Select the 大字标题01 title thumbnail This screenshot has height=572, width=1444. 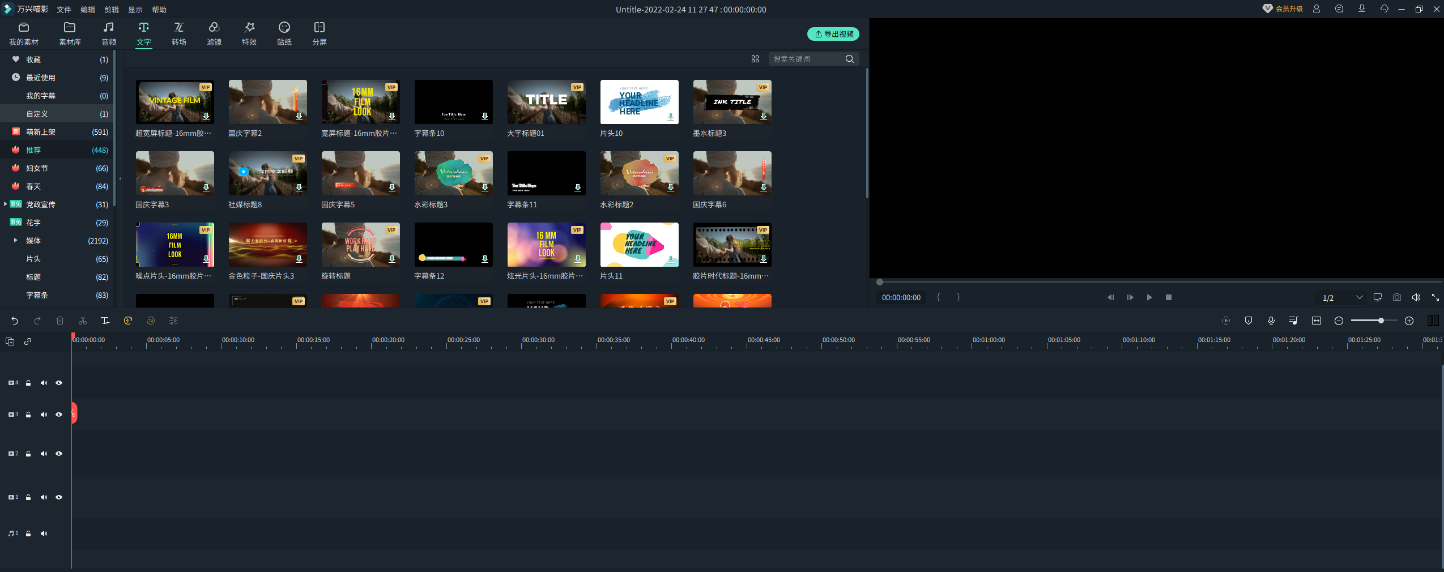click(x=546, y=102)
